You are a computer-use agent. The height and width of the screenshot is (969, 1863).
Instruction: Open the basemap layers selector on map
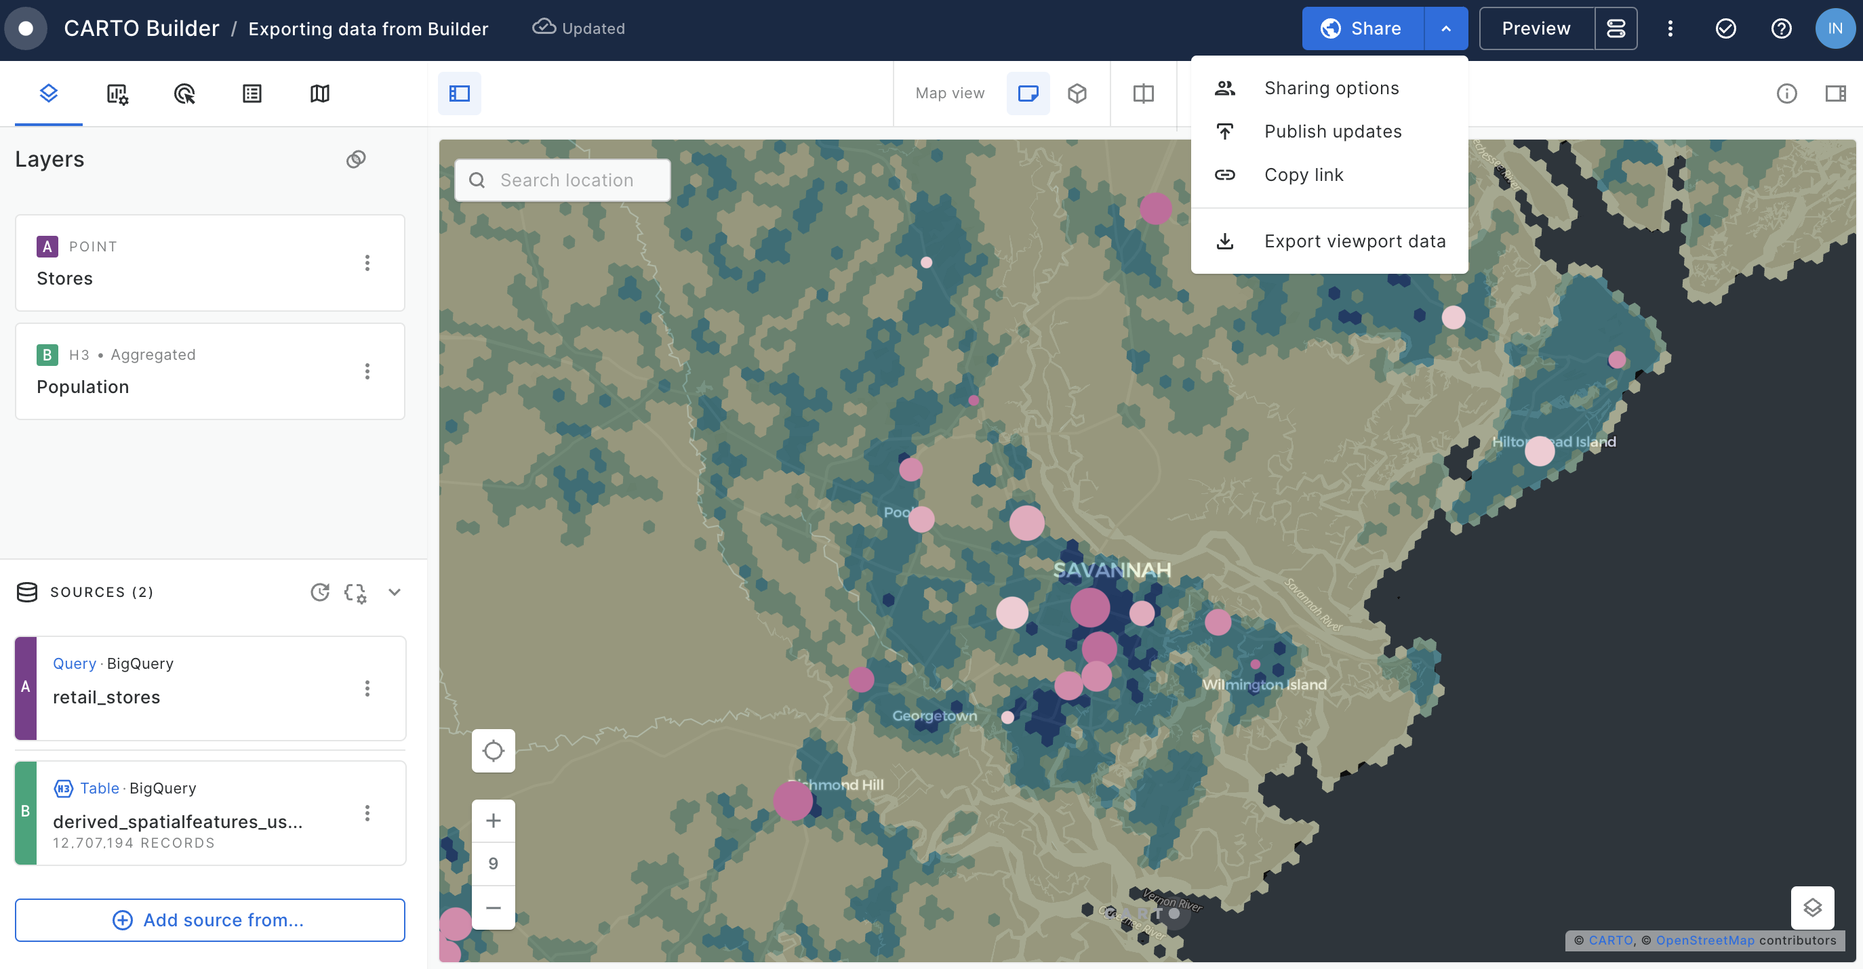1811,907
